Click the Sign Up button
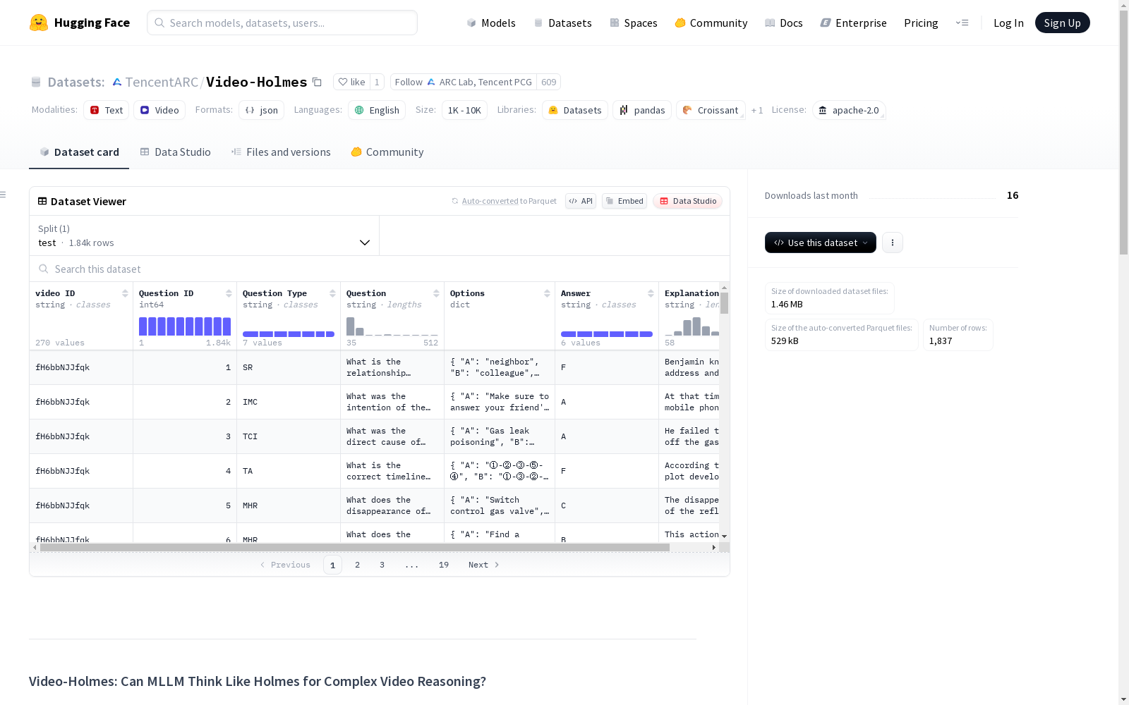1129x705 pixels. pos(1062,23)
